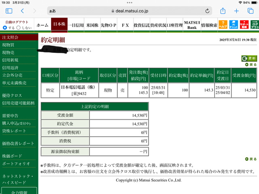The width and height of the screenshot is (259, 194).
Task: Open 価格改善レポート in the sidebar
Action: click(x=18, y=143)
